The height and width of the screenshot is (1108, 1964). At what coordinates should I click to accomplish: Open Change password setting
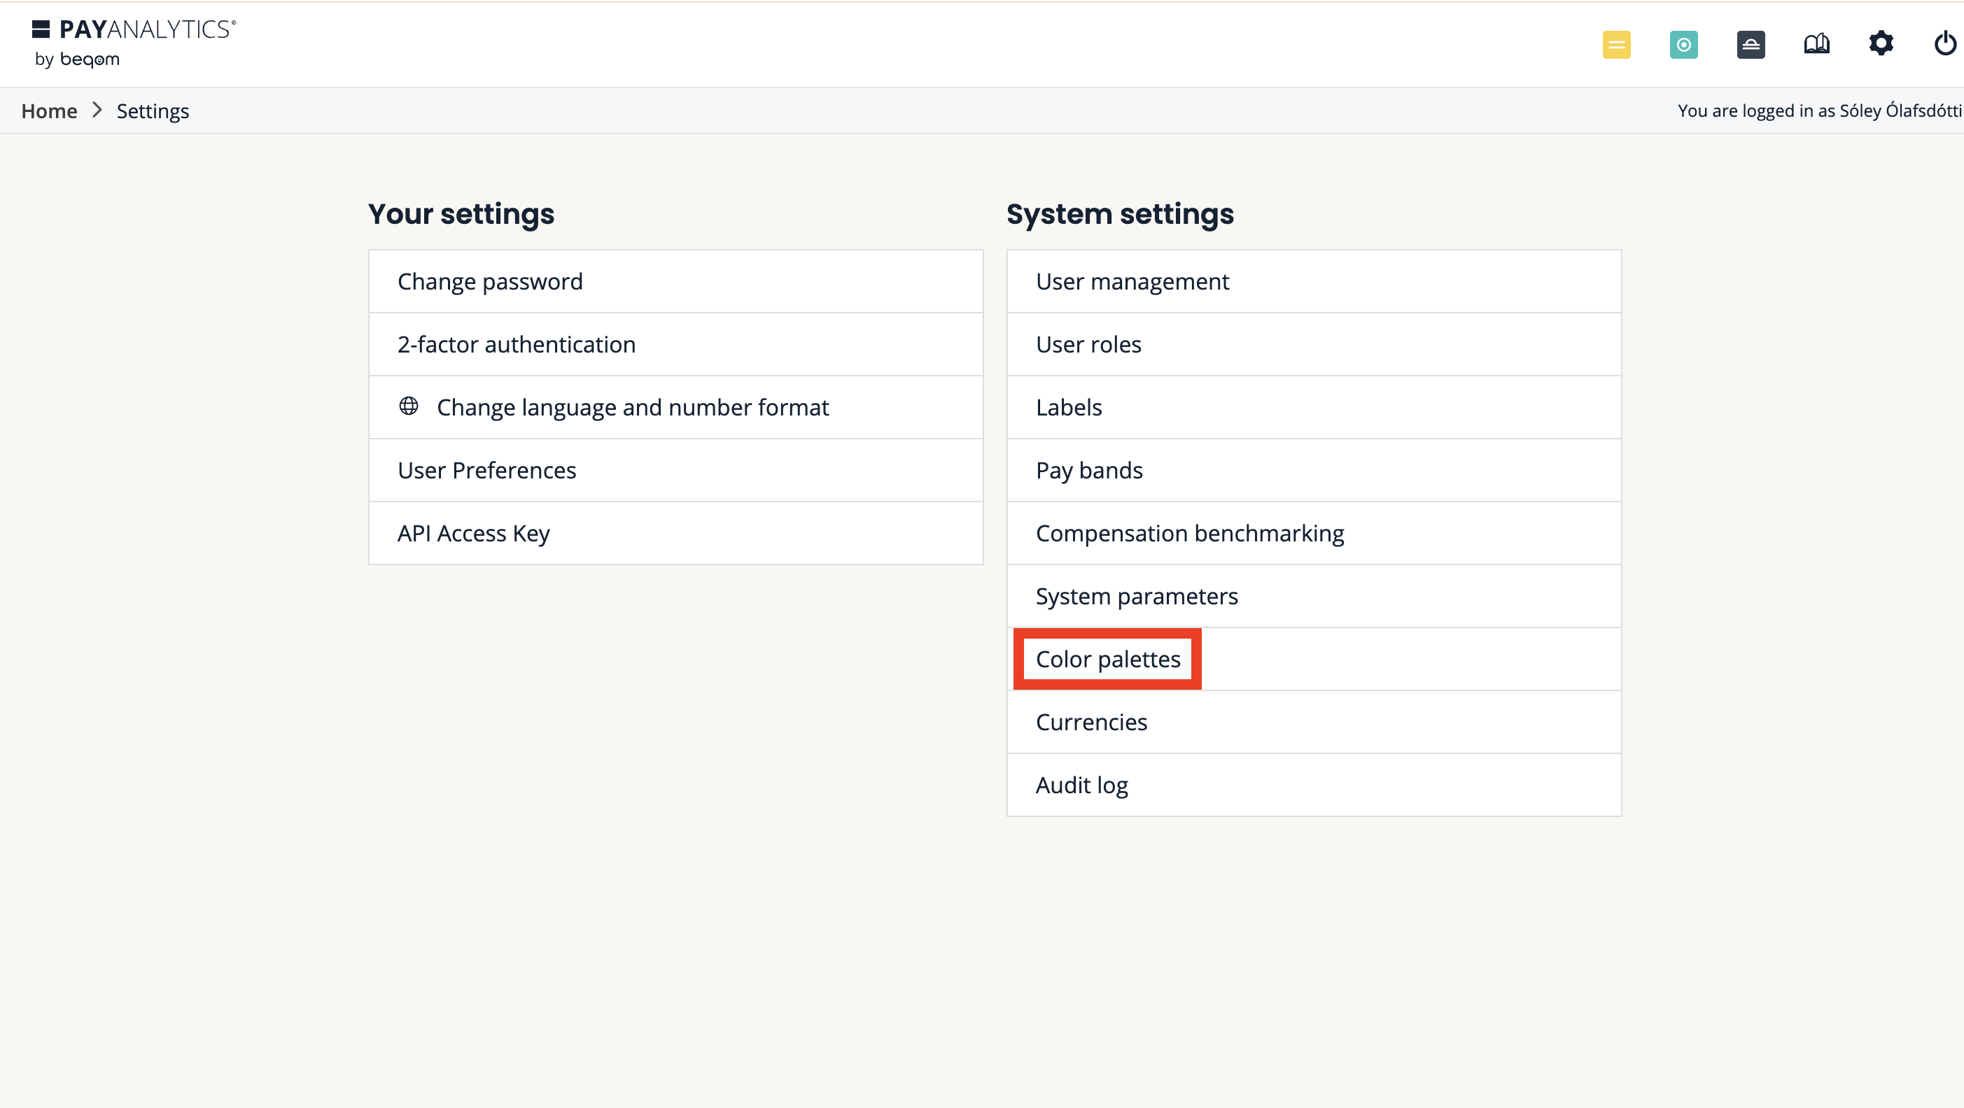(489, 281)
